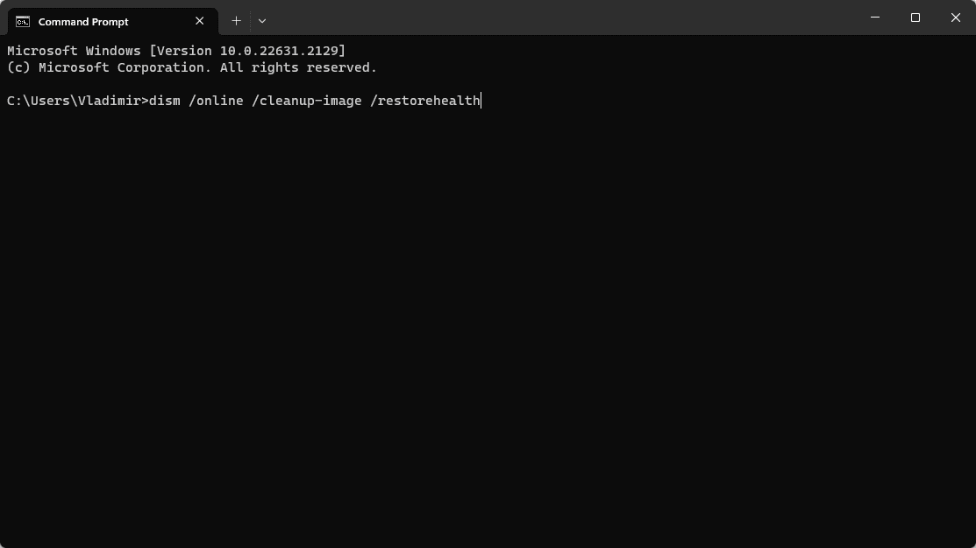Image resolution: width=976 pixels, height=548 pixels.
Task: Click the C:\Users\Vladimir> prompt path
Action: click(x=78, y=101)
